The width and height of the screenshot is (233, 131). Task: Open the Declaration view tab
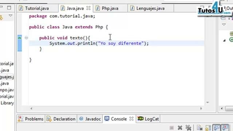pos(61,119)
